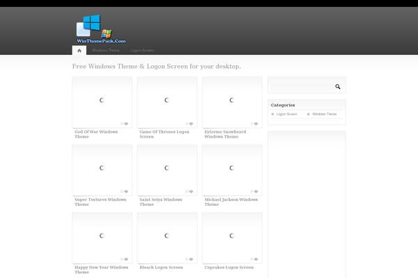Click the Game Of Thrones Logon Screen title
Image resolution: width=418 pixels, height=278 pixels.
(164, 134)
